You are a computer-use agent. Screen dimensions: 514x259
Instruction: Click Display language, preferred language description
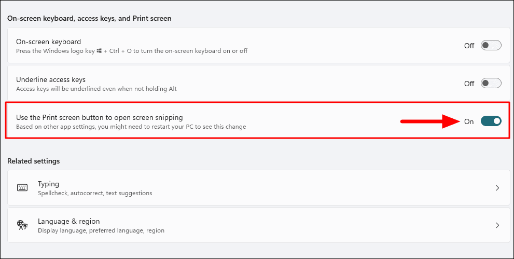(101, 230)
